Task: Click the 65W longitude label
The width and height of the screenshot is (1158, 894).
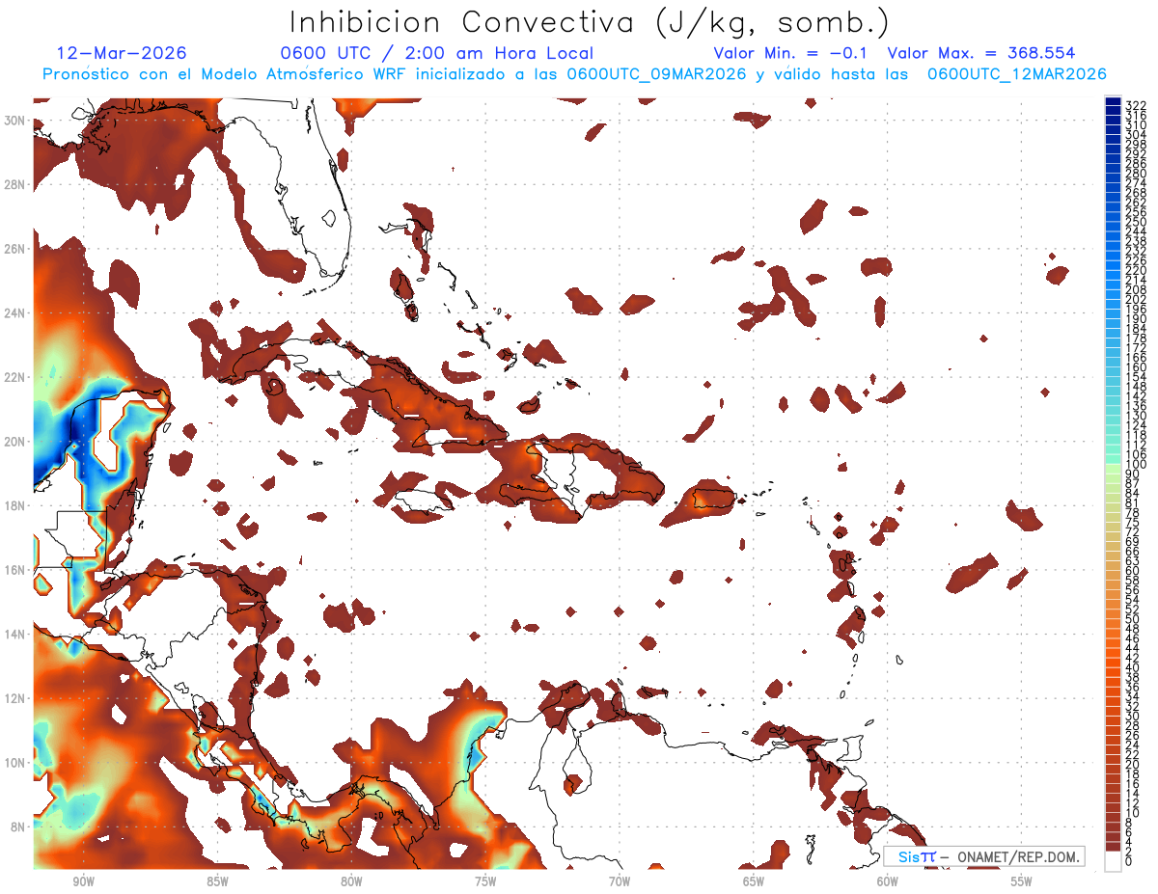Action: (754, 881)
